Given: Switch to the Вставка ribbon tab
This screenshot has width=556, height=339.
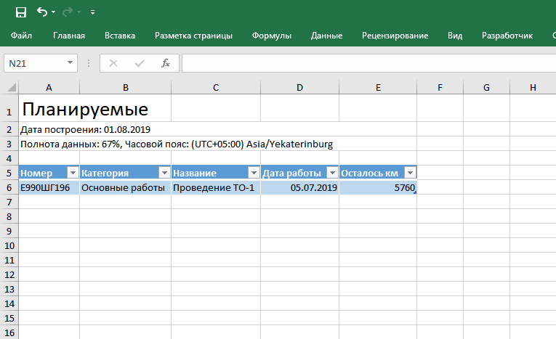Looking at the screenshot, I should [120, 36].
